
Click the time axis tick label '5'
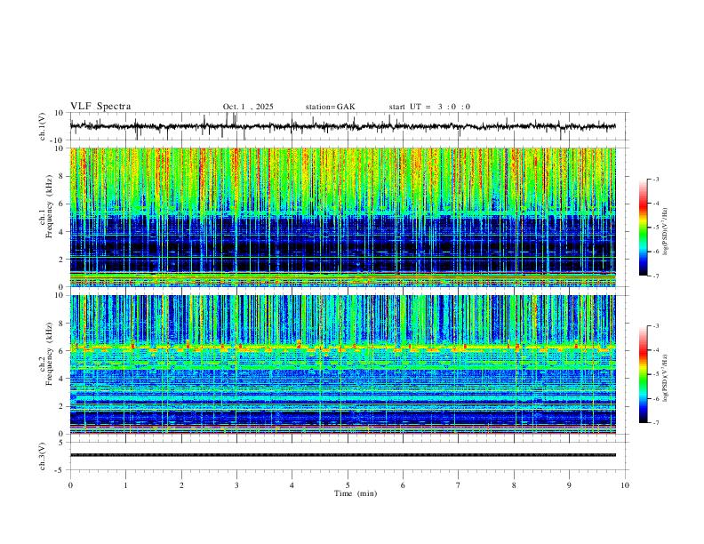(x=348, y=485)
